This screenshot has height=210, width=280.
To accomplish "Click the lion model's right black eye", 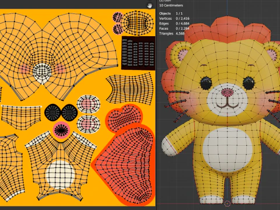I will coord(249,83).
